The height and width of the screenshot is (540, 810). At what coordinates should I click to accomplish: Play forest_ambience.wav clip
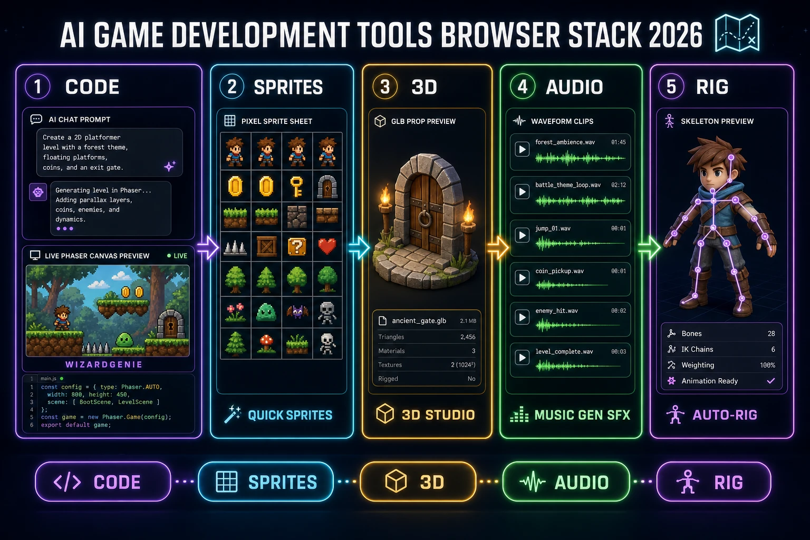click(x=522, y=149)
